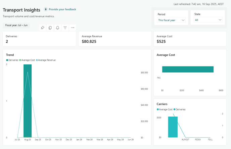This screenshot has width=231, height=149.
Task: Toggle Deliveries legend in Carriers chart
Action: [x=180, y=109]
